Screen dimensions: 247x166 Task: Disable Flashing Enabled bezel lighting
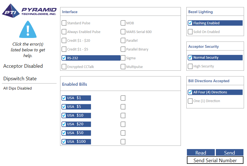pyautogui.click(x=190, y=23)
